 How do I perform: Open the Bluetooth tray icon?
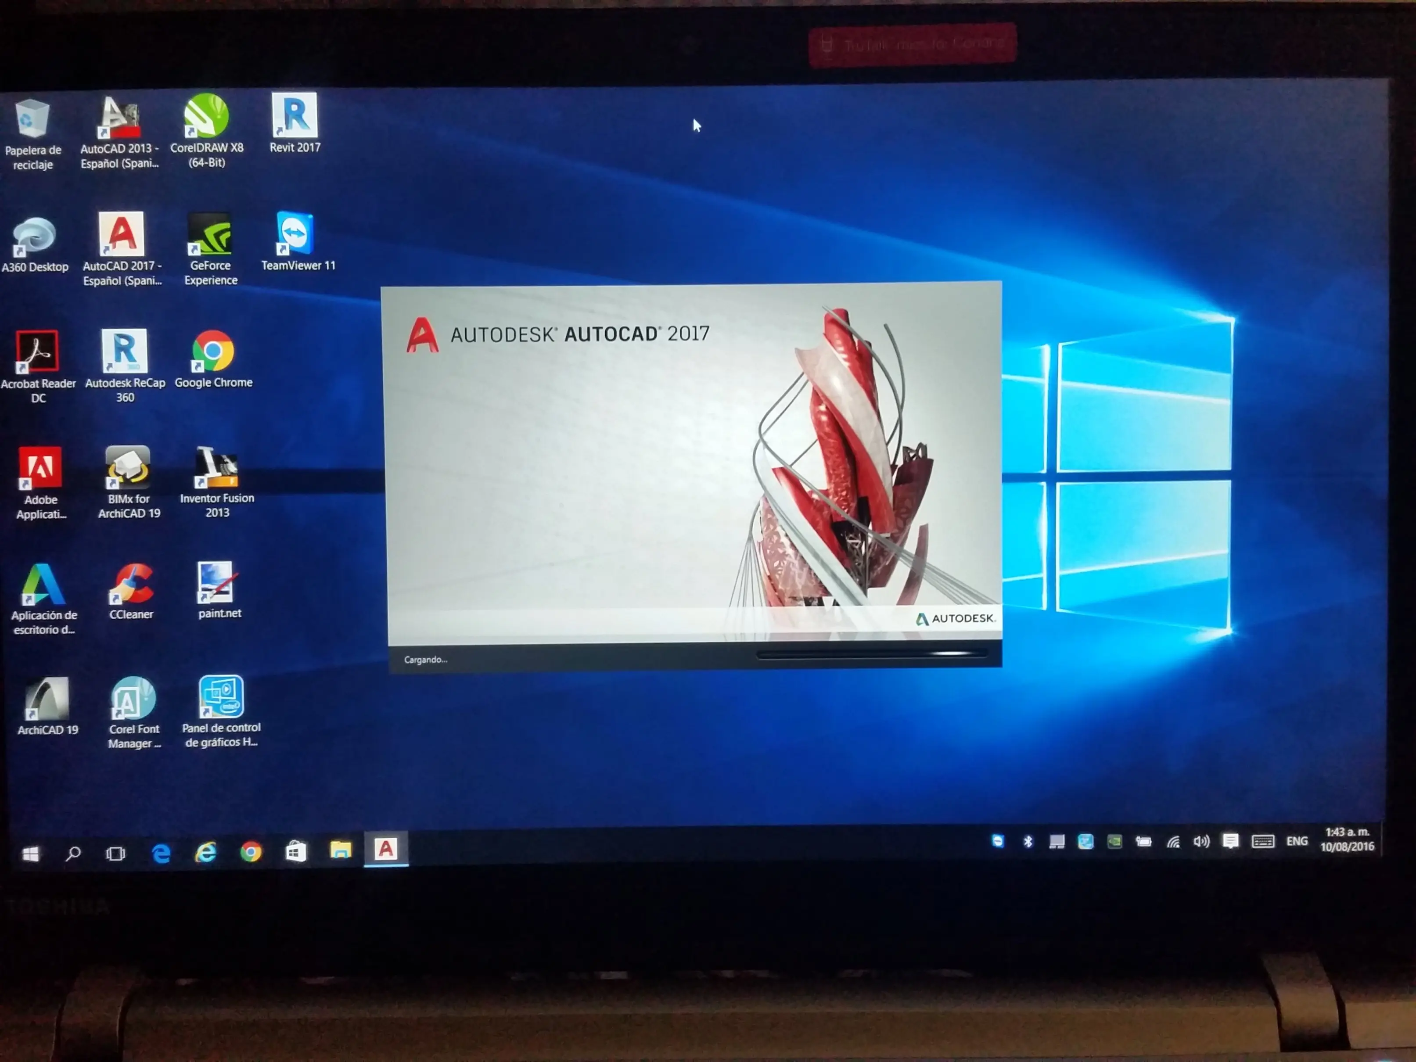1028,841
